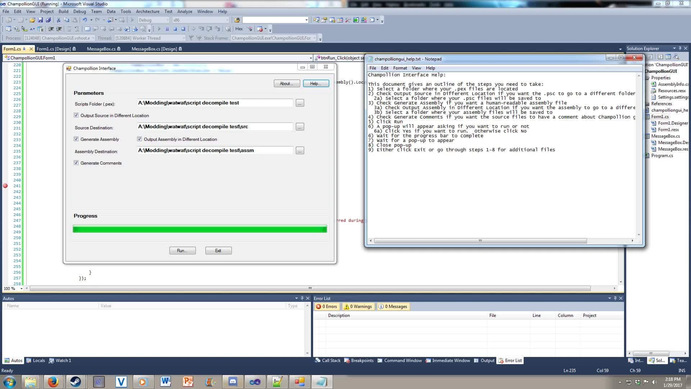Uncheck Output Source in Different Location
691x389 pixels.
(76, 115)
